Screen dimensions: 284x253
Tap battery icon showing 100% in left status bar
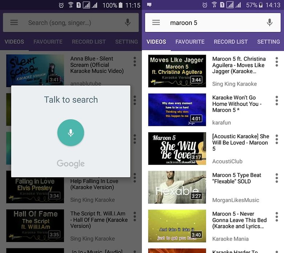tap(121, 5)
